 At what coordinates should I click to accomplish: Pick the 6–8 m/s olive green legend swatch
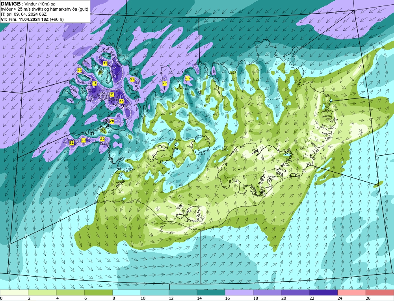tap(98, 292)
